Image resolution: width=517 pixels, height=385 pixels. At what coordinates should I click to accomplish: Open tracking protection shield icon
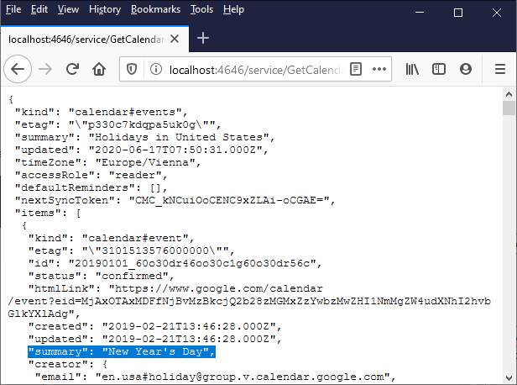point(132,69)
